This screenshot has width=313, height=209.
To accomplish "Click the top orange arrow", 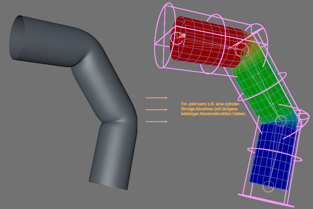I will [157, 98].
